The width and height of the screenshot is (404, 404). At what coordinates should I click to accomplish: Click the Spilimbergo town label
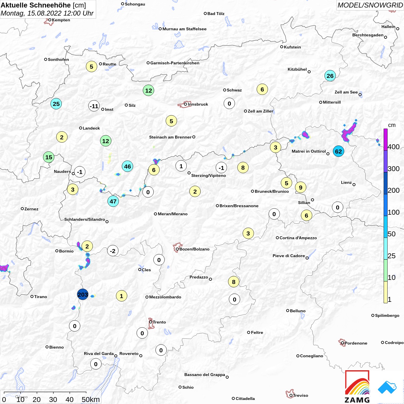(387, 315)
